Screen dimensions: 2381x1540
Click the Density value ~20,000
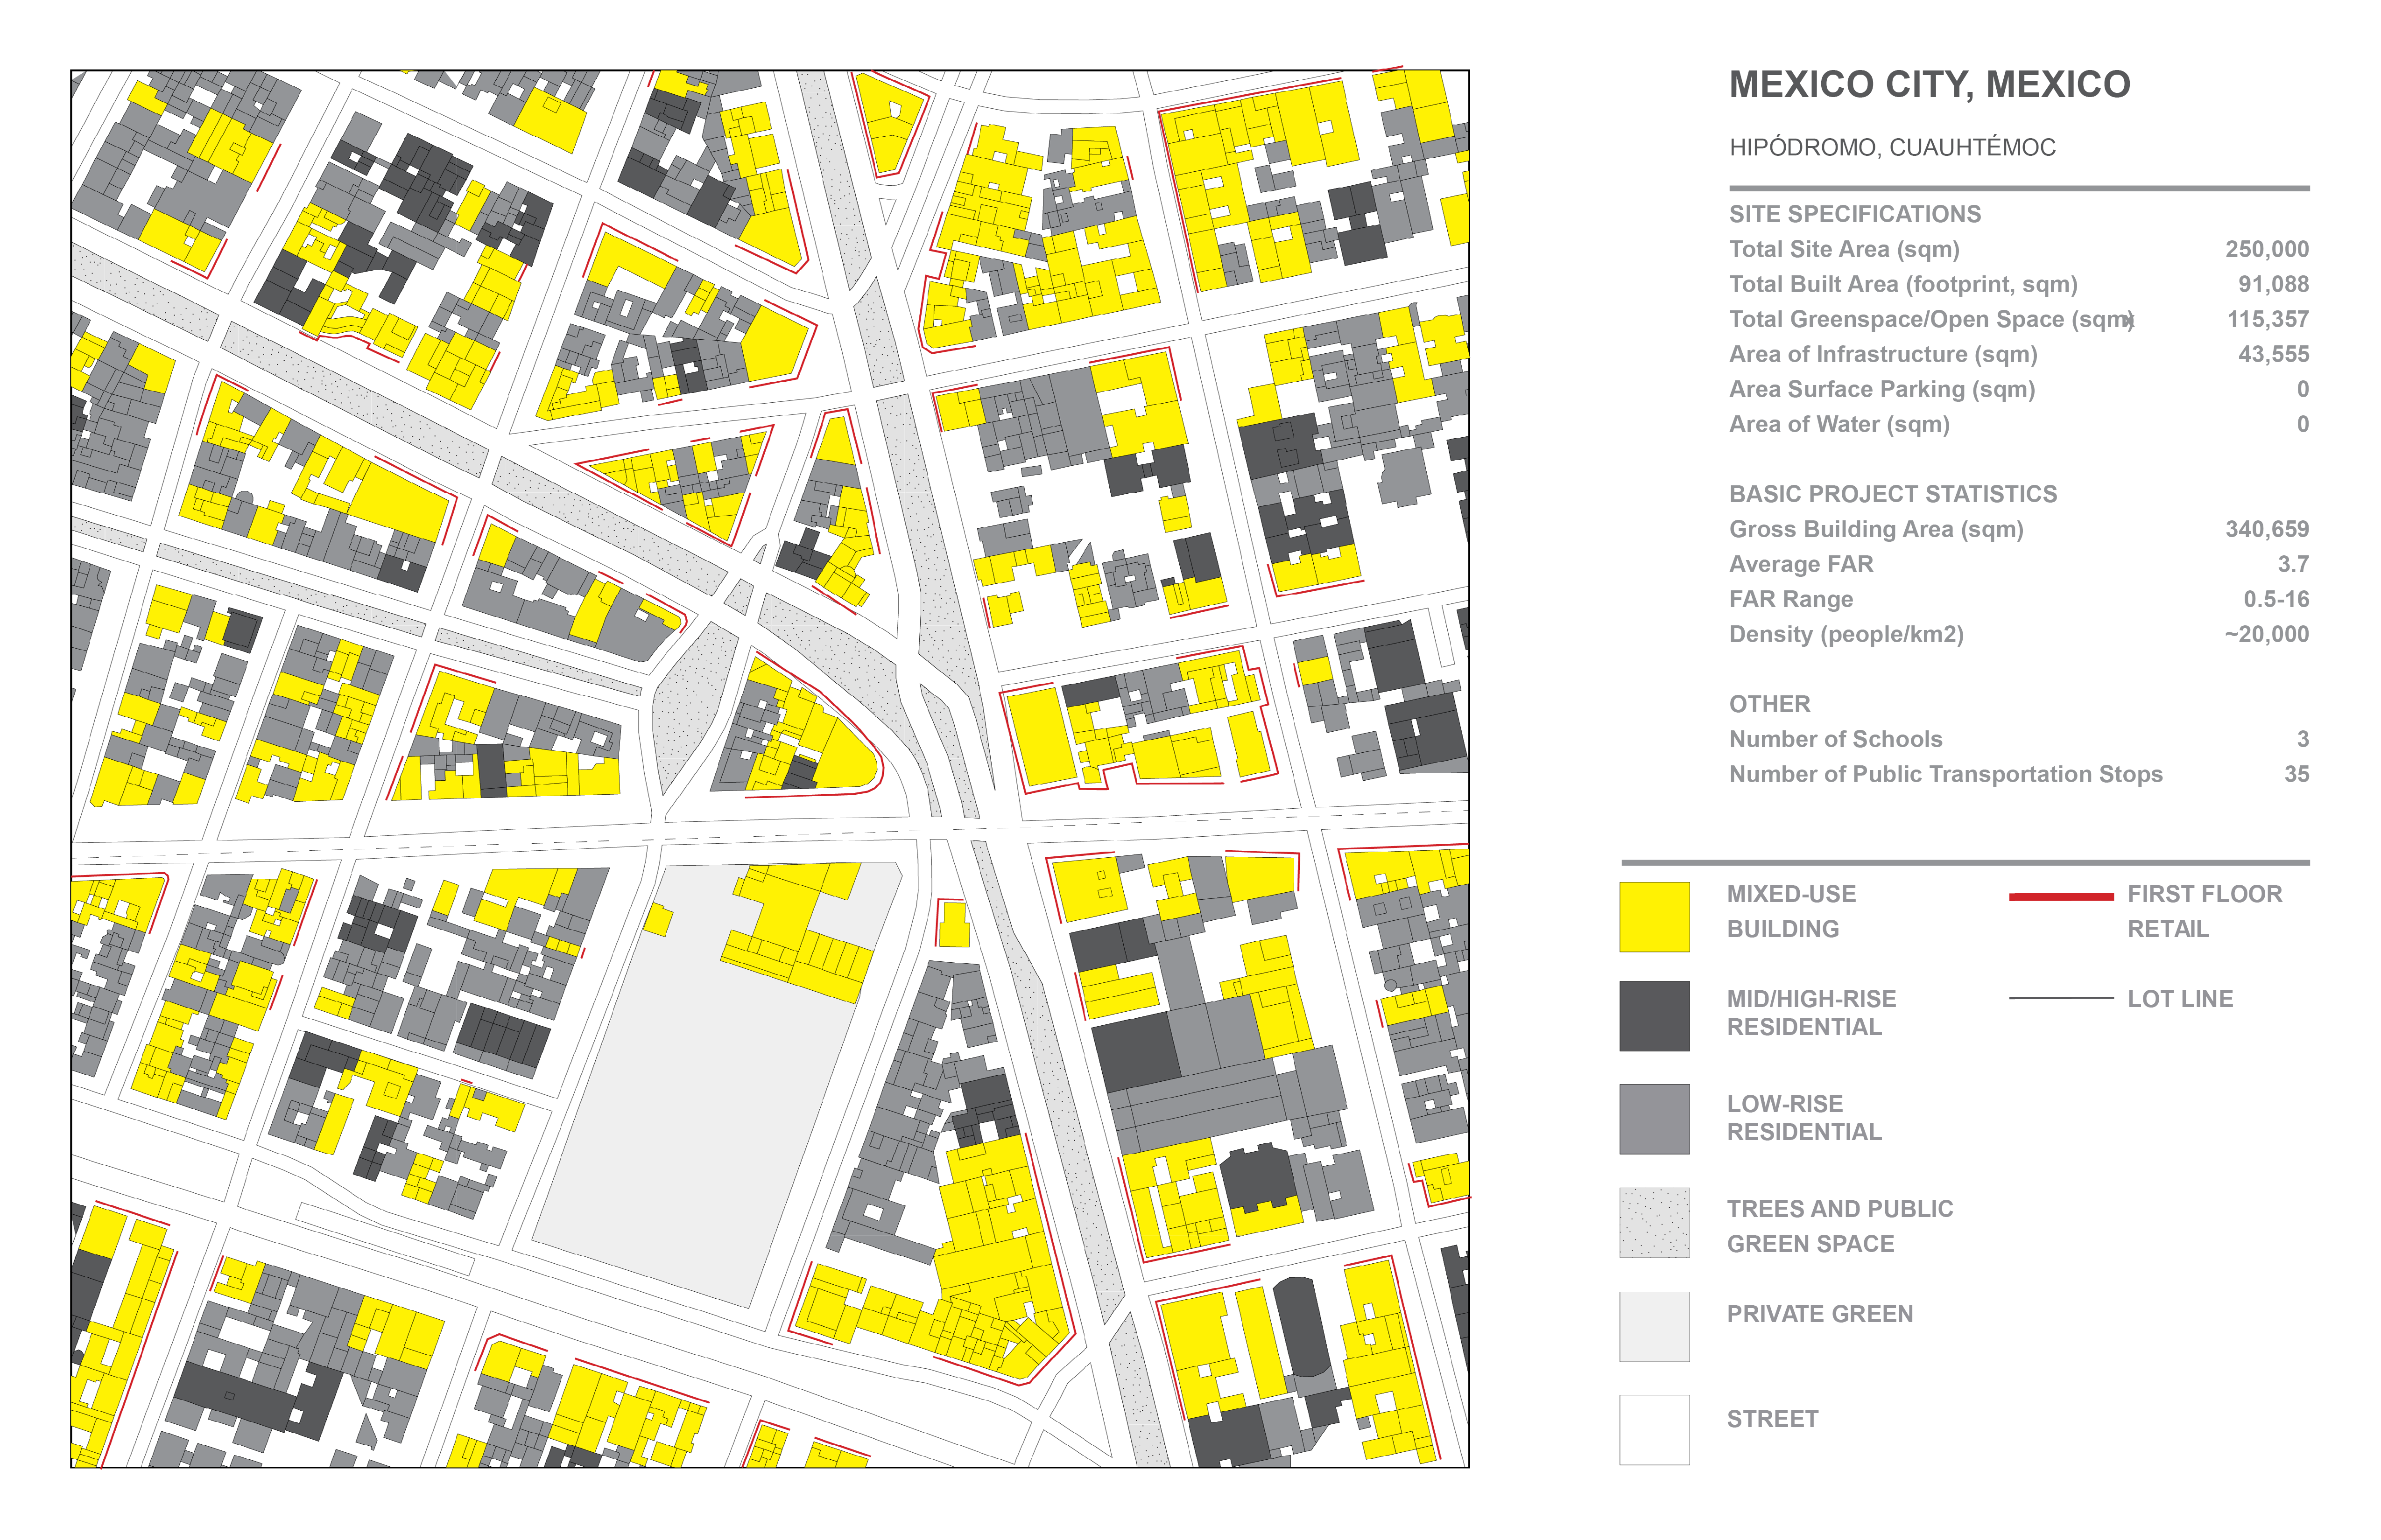(2266, 634)
